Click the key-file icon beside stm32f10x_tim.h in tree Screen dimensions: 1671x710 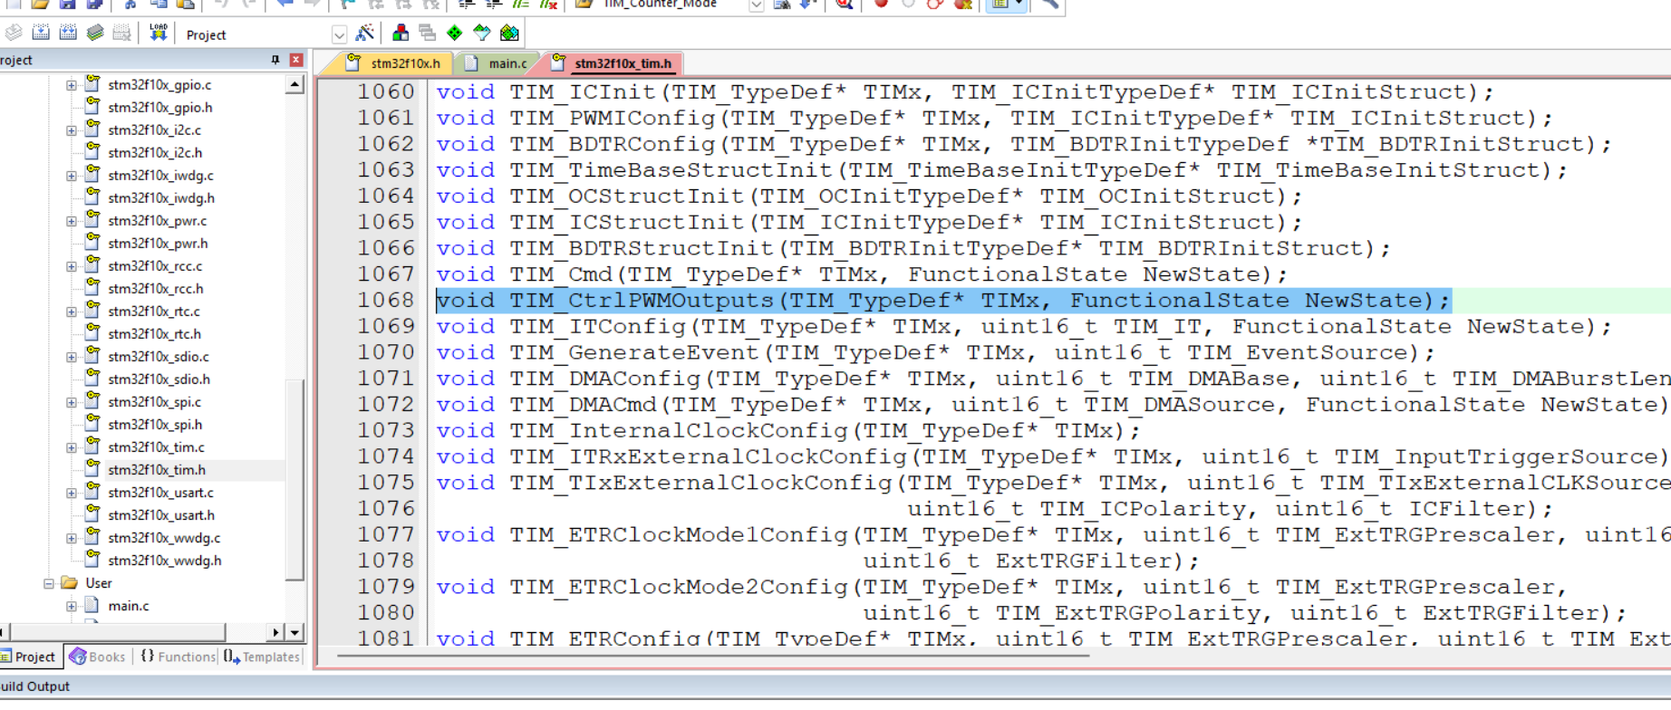[x=92, y=468]
